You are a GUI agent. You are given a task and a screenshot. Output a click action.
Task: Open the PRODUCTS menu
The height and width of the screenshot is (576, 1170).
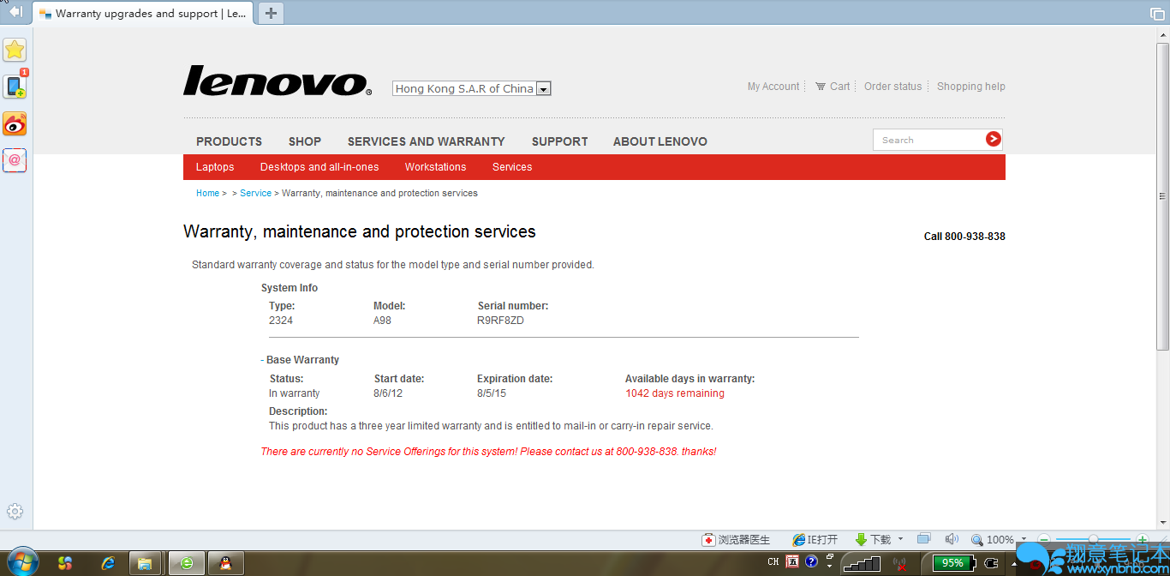point(229,141)
